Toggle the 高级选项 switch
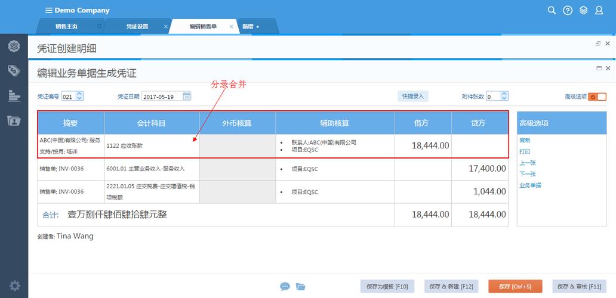Viewport: 616px width, 298px height. [x=597, y=97]
